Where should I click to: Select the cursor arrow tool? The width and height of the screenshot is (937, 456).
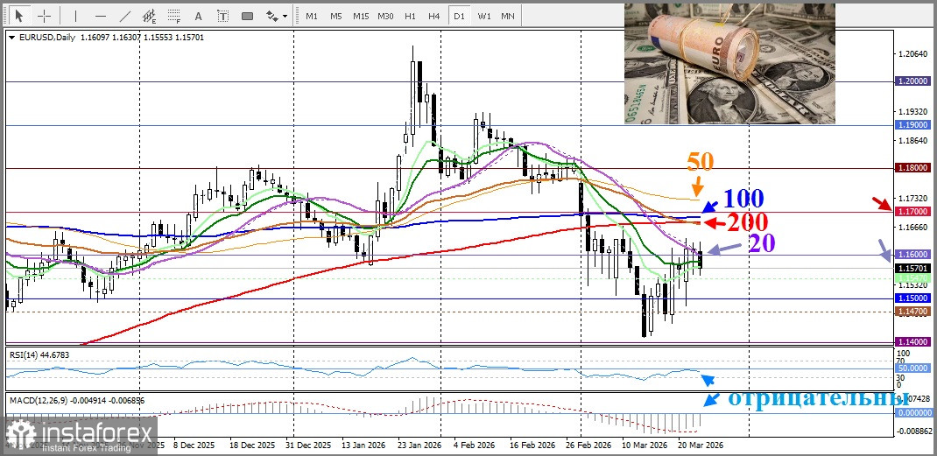coord(19,16)
